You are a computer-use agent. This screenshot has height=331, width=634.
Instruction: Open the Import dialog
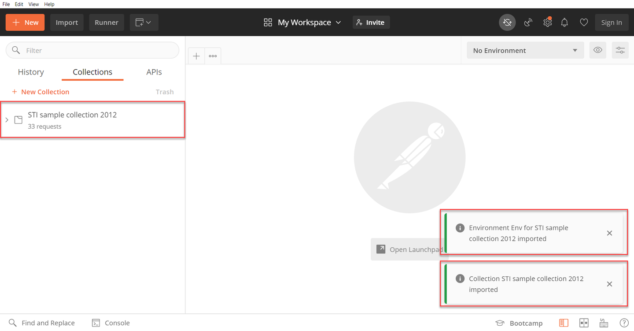[x=67, y=22]
